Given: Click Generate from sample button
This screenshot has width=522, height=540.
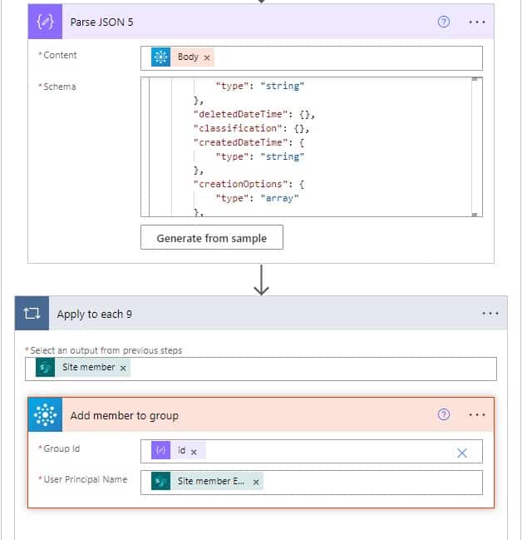Looking at the screenshot, I should [212, 237].
